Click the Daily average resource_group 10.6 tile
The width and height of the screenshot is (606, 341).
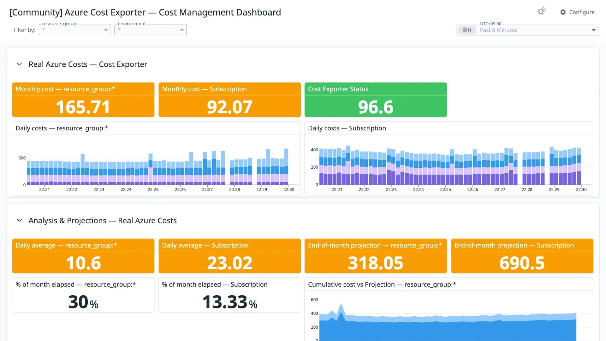[83, 256]
